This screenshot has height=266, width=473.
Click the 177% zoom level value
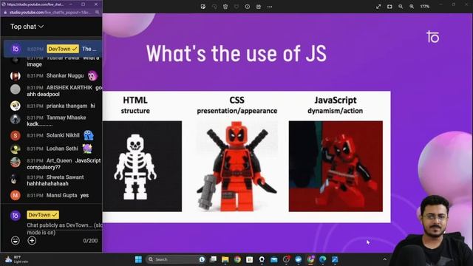[425, 7]
